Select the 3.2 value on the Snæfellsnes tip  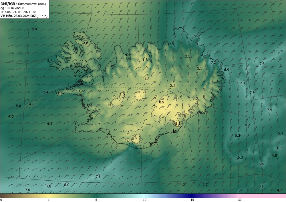[x=59, y=93]
